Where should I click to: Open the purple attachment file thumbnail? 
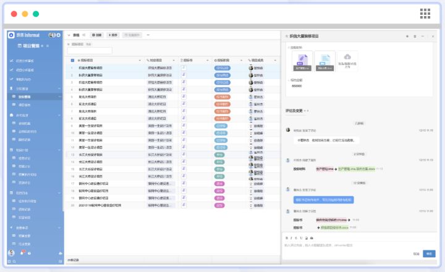302,61
